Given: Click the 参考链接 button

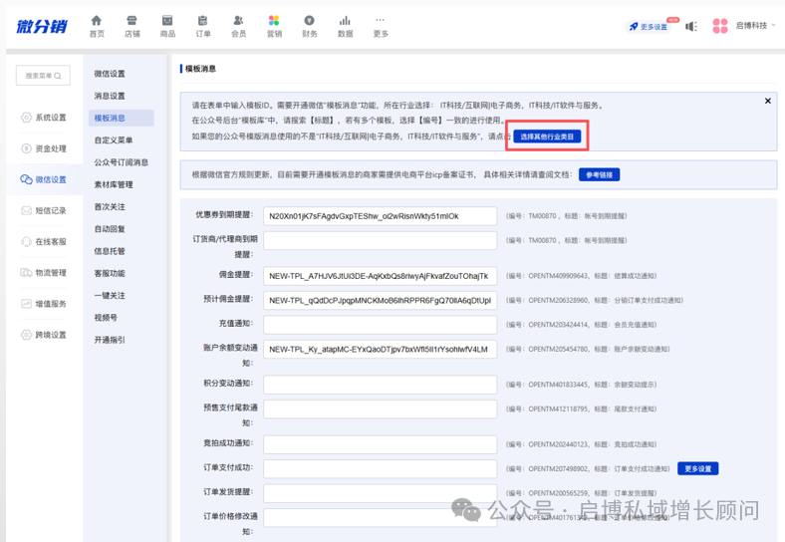Looking at the screenshot, I should point(600,174).
